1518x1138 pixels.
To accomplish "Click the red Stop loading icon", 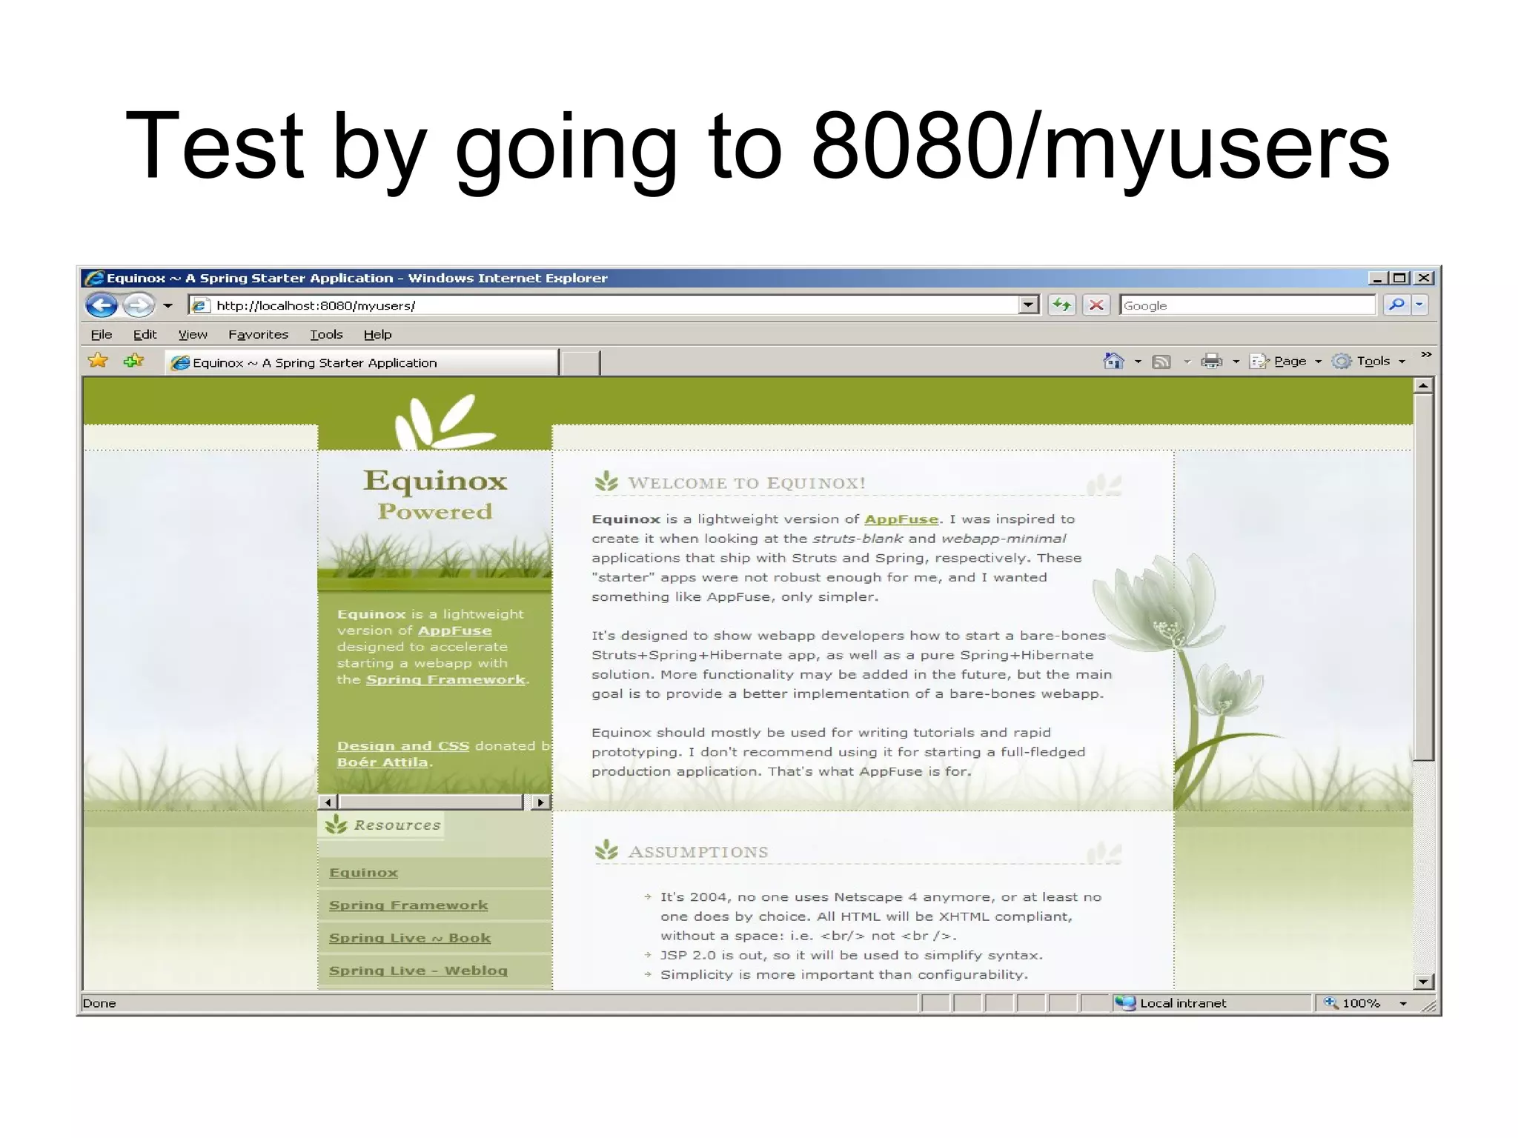I will coord(1097,305).
